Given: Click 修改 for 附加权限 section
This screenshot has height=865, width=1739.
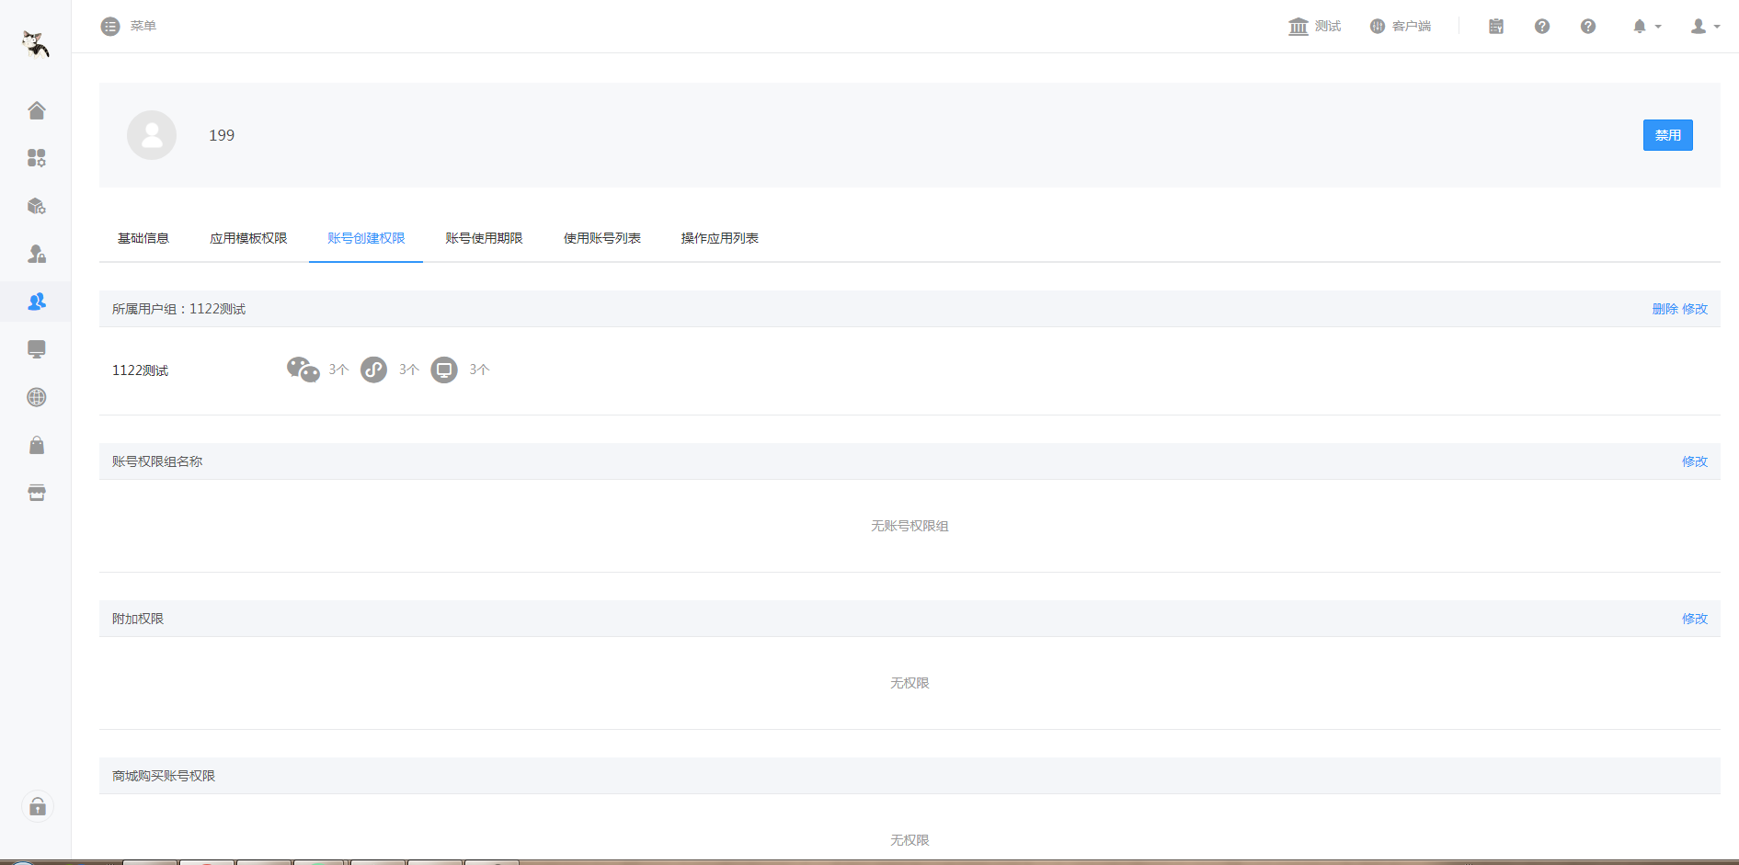Looking at the screenshot, I should [1695, 619].
